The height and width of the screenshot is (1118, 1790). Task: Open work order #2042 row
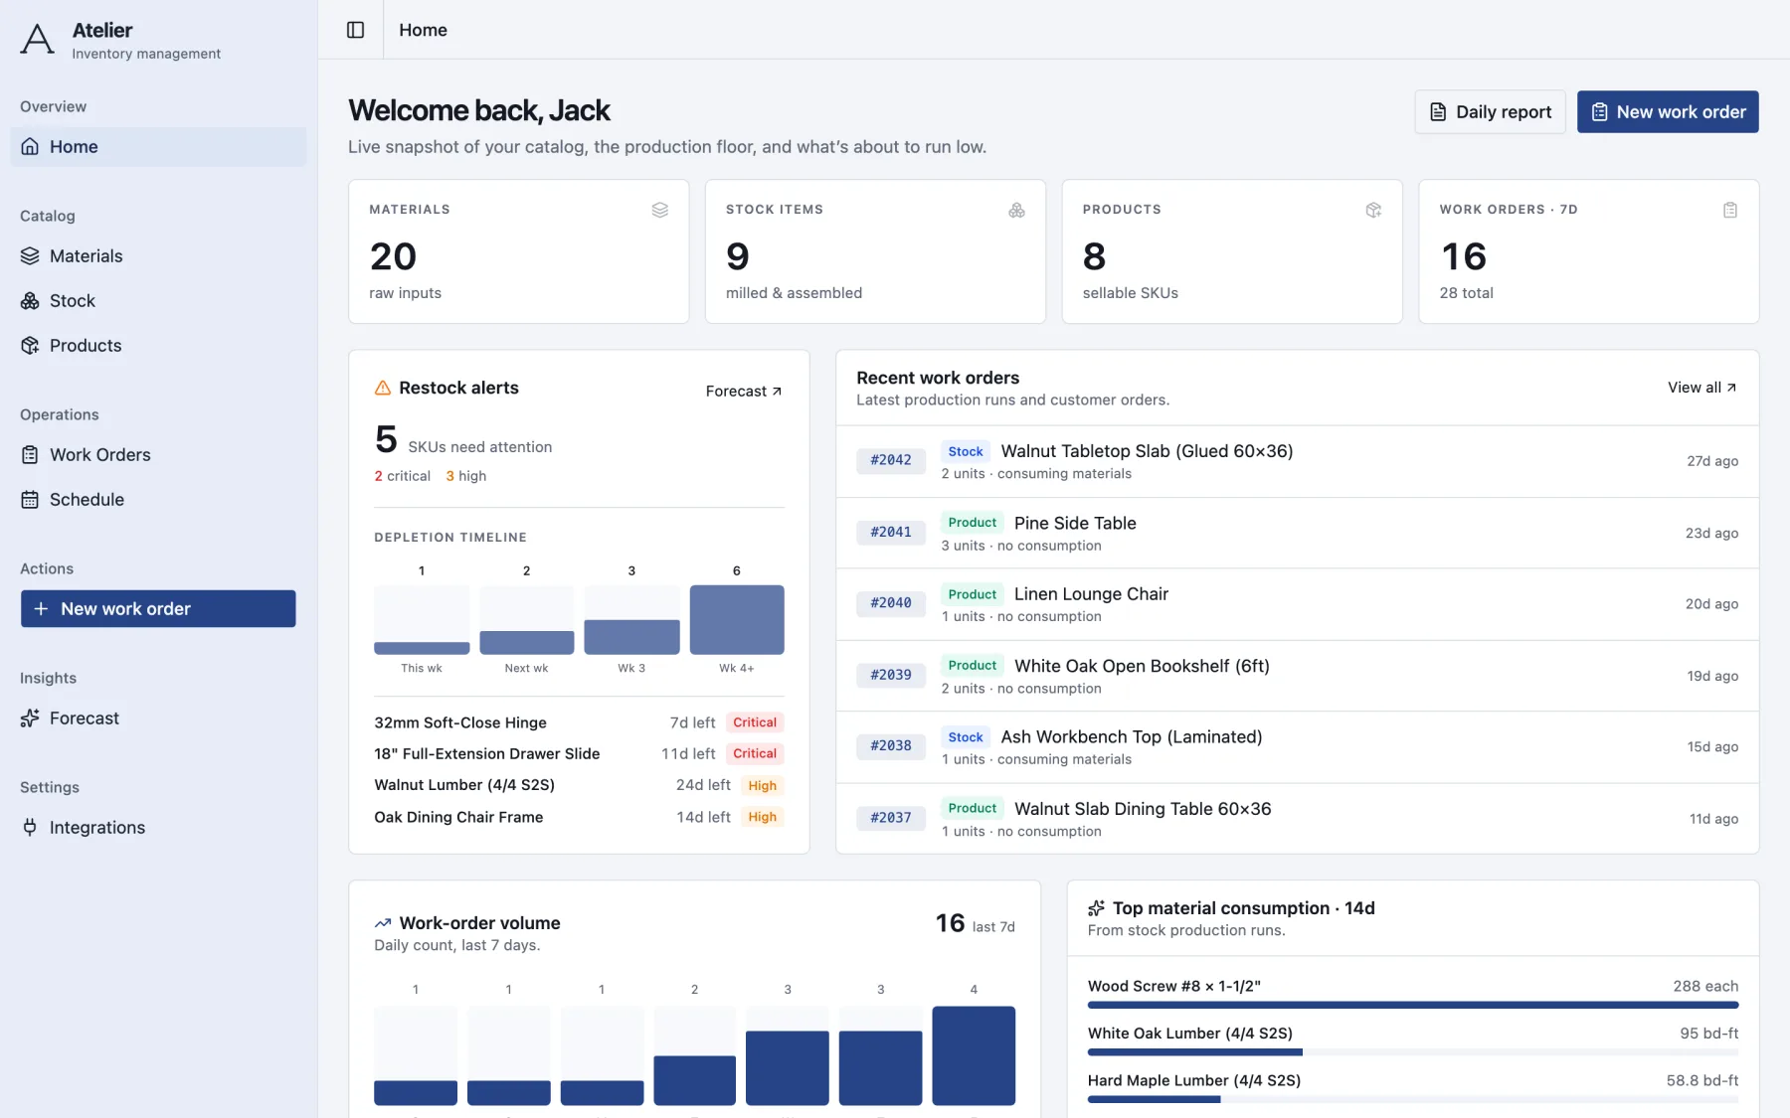point(1297,461)
